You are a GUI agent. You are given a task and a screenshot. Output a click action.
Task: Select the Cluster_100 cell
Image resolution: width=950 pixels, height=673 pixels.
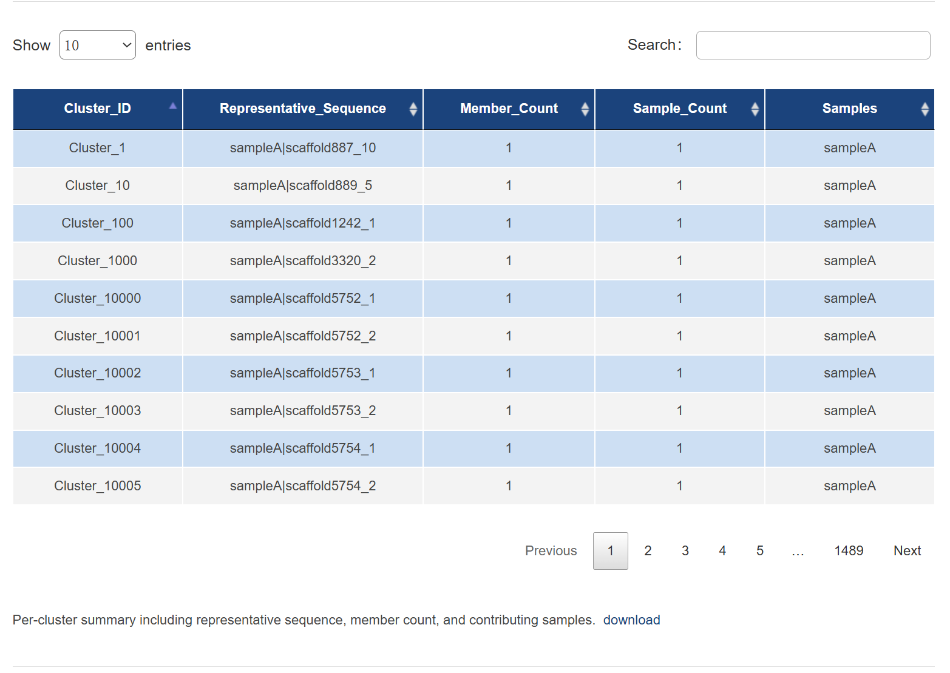tap(98, 223)
